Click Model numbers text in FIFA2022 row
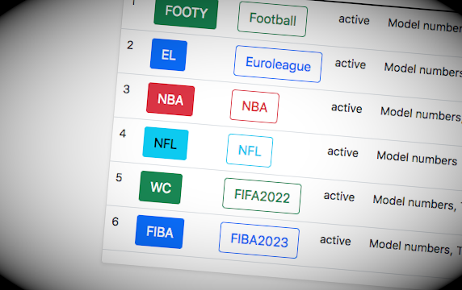 [x=414, y=202]
